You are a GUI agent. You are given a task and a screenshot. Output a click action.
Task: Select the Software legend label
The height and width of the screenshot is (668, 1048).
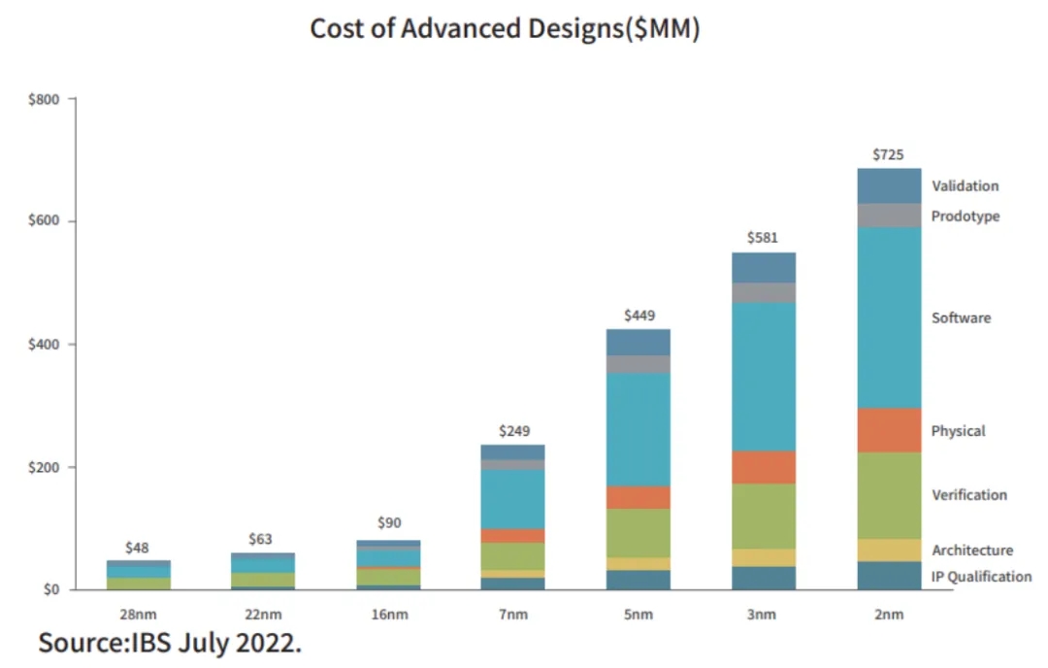[x=961, y=317]
